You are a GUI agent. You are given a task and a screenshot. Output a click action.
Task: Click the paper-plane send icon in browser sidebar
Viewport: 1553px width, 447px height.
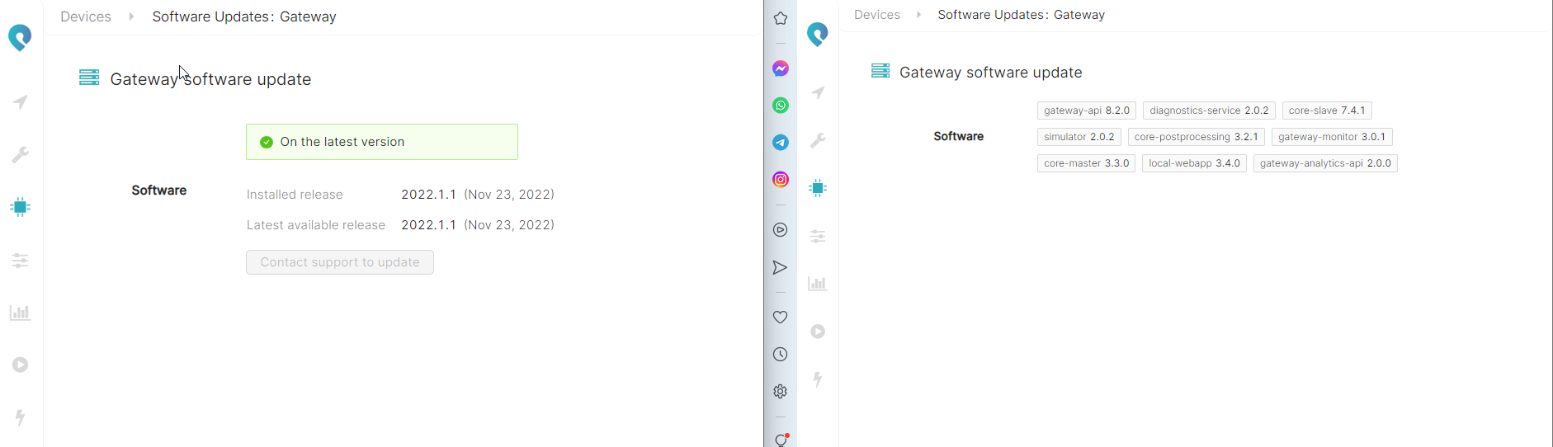(781, 267)
